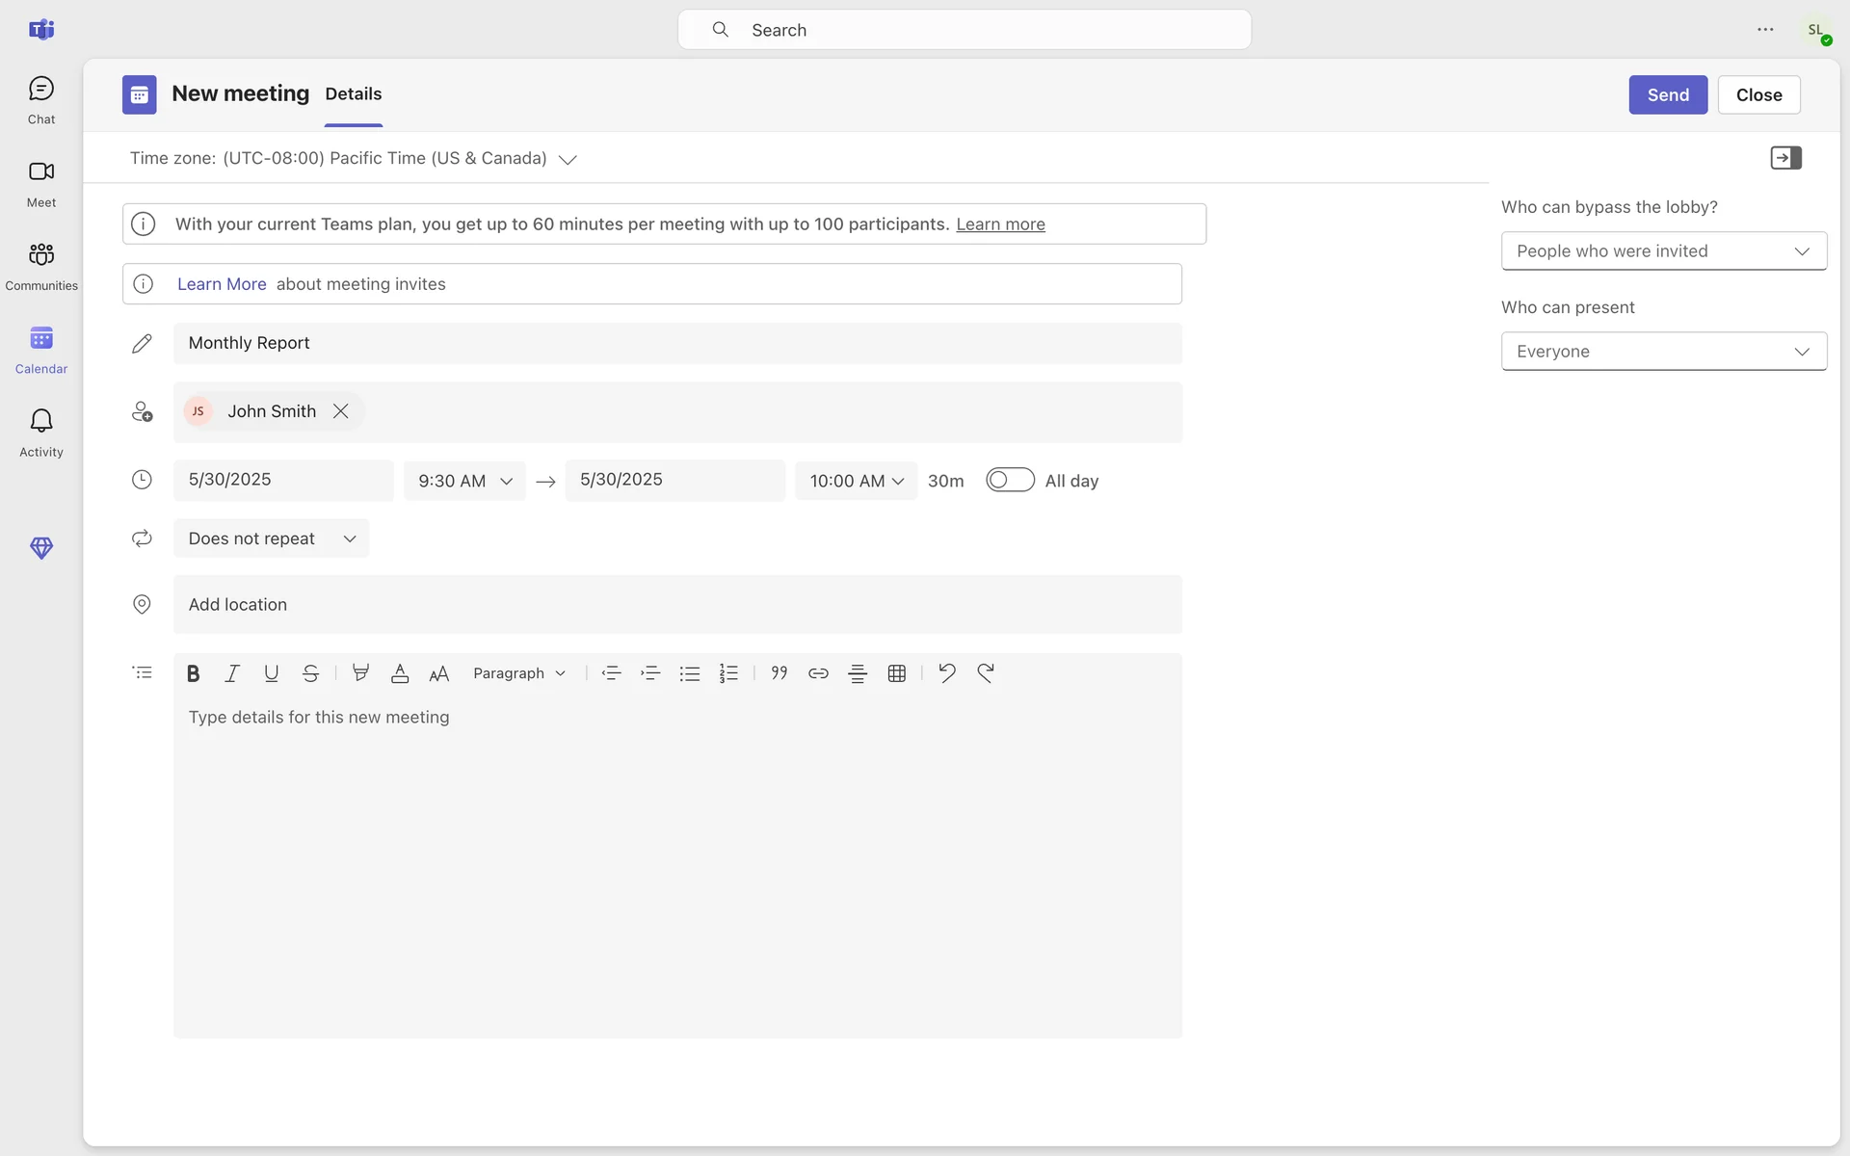Click the strikethrough formatting icon
Viewport: 1850px width, 1156px height.
click(310, 673)
